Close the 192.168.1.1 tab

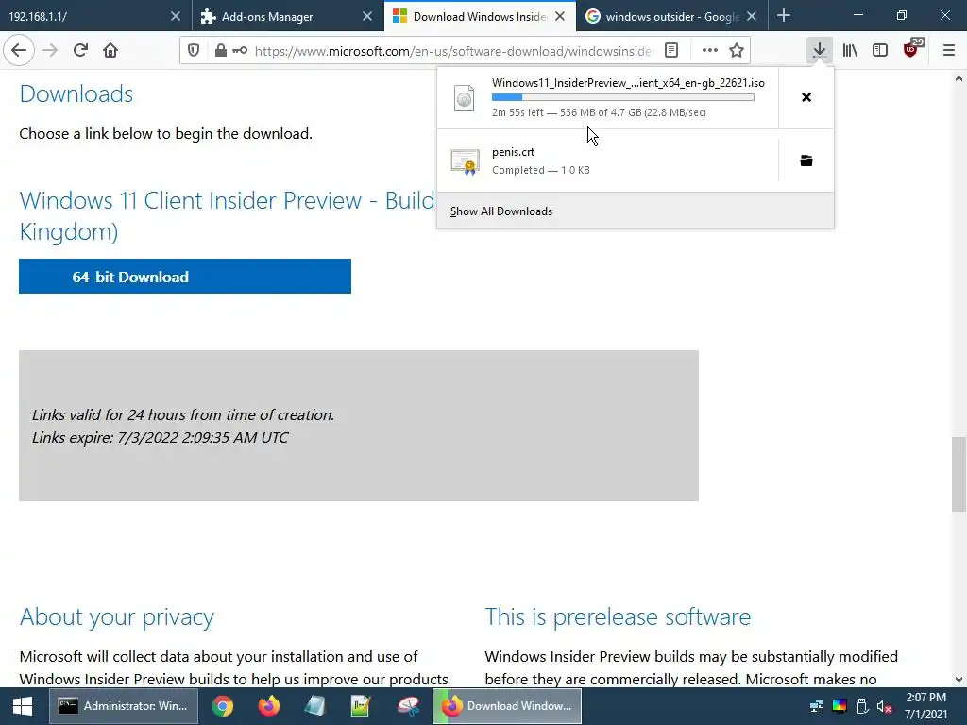pos(175,16)
